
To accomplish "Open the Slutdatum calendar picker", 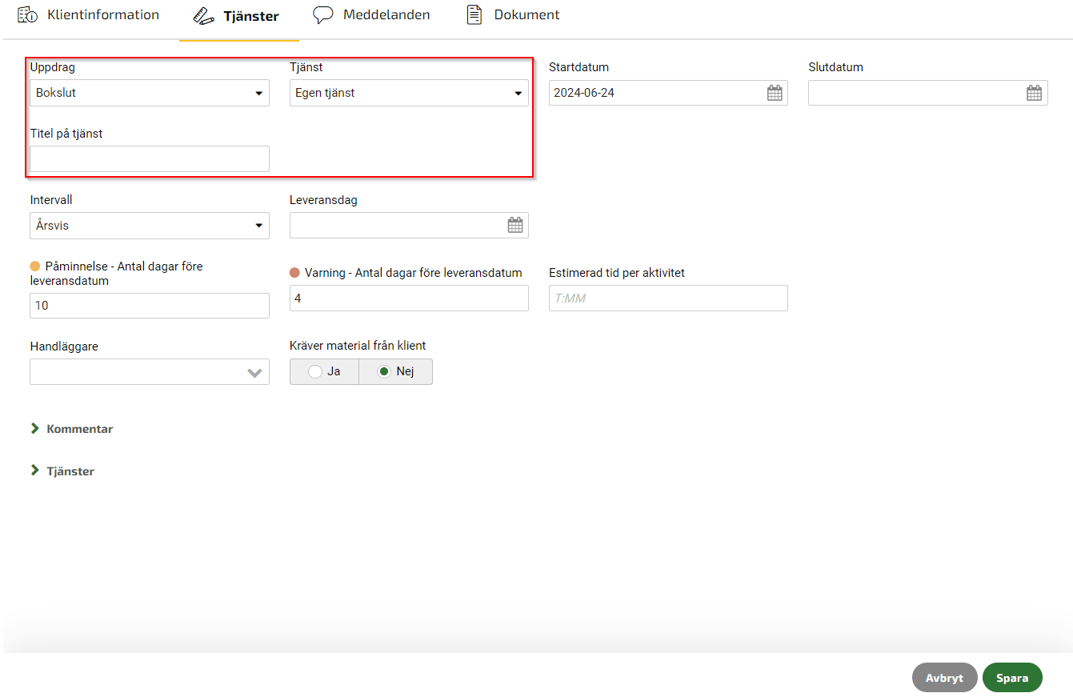I will pyautogui.click(x=1034, y=93).
